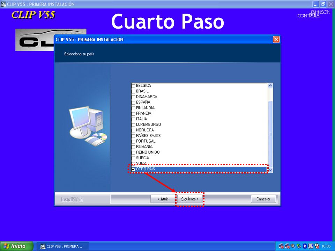Select the NORUEGA list entry

coord(199,130)
